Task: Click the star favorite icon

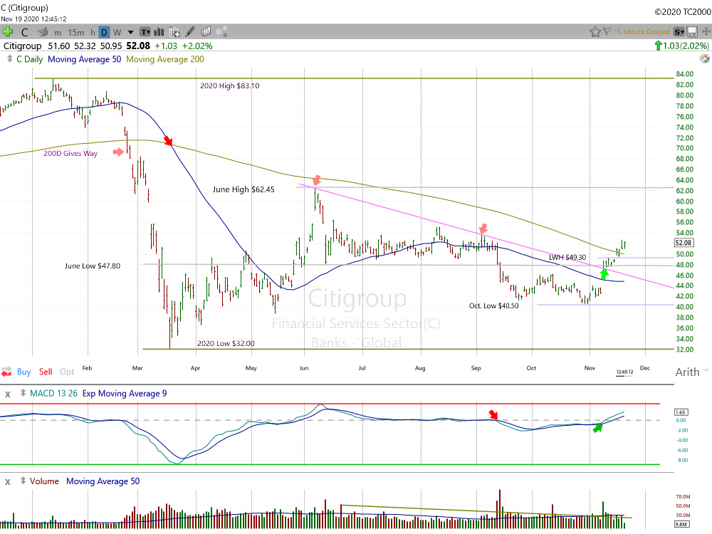Action: pyautogui.click(x=595, y=32)
